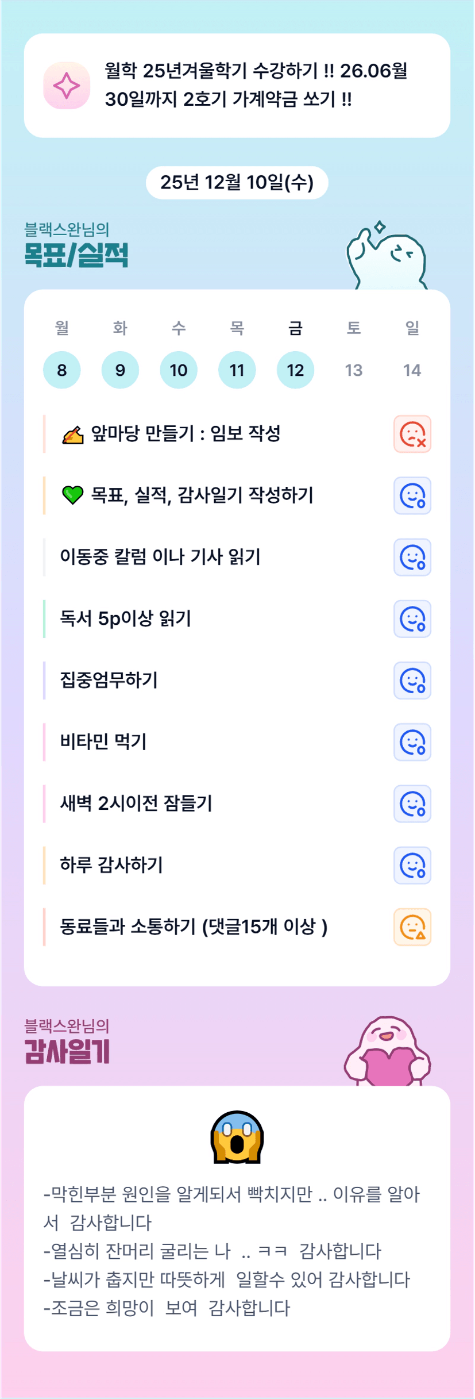The height and width of the screenshot is (1399, 475).
Task: Click status face icon beside 이동중 칼럼 이나 기사 읽기
Action: click(412, 557)
